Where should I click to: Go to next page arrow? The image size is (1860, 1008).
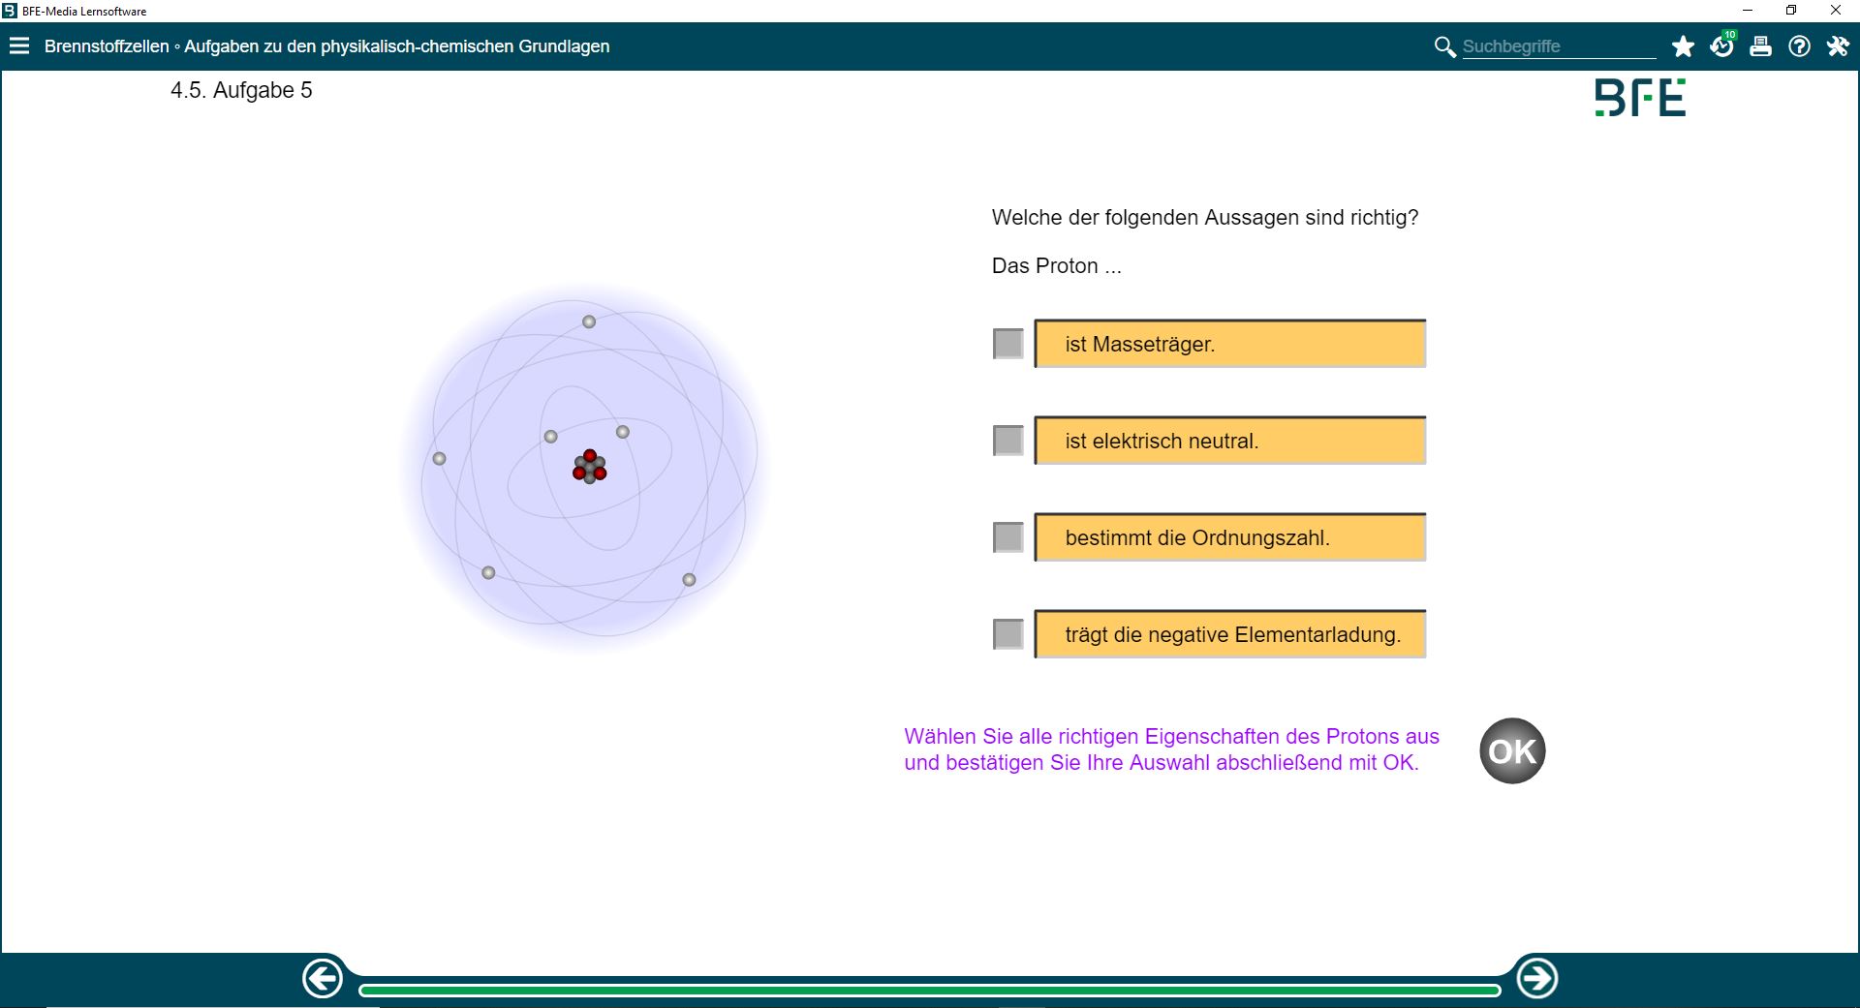tap(1536, 979)
